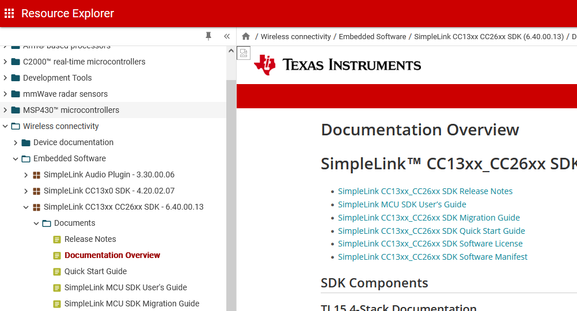
Task: Open CC13xx_CC26xx SDK Software License link
Action: click(x=430, y=244)
